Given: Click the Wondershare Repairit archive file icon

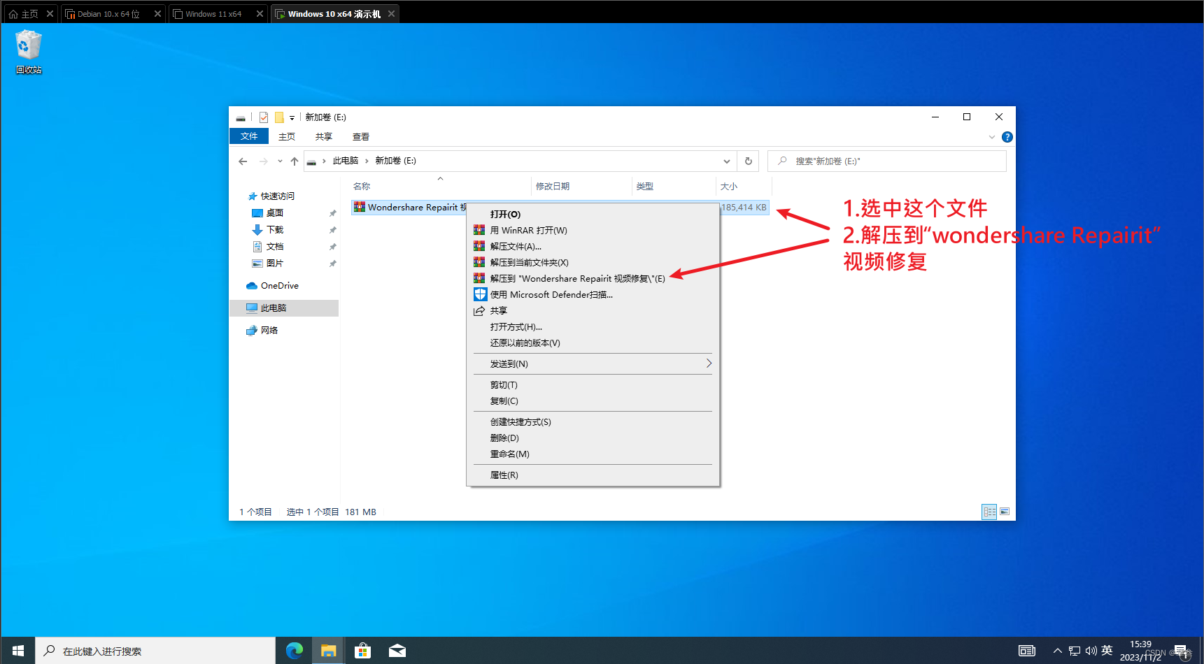Looking at the screenshot, I should click(x=360, y=207).
